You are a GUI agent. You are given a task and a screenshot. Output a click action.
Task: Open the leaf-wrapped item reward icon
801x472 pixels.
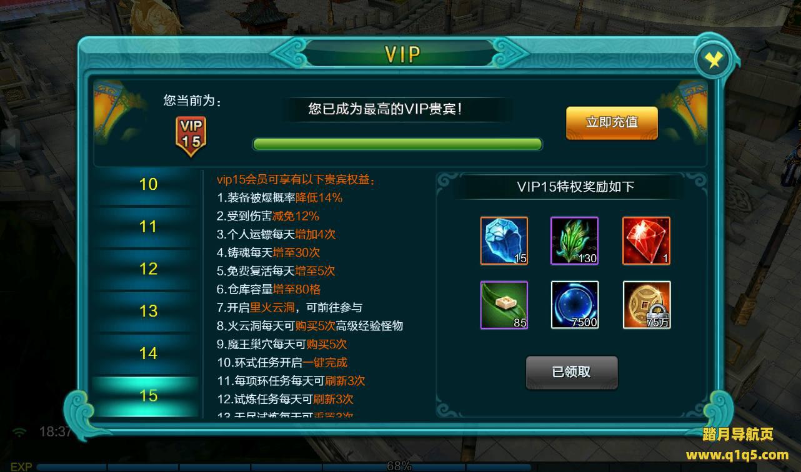click(504, 305)
